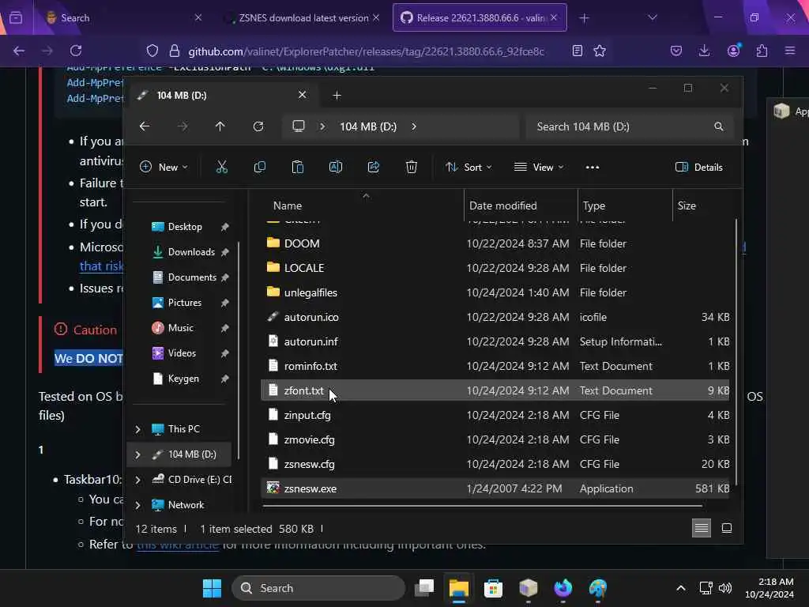Add a new File Explorer tab
This screenshot has height=607, width=809.
tap(337, 96)
